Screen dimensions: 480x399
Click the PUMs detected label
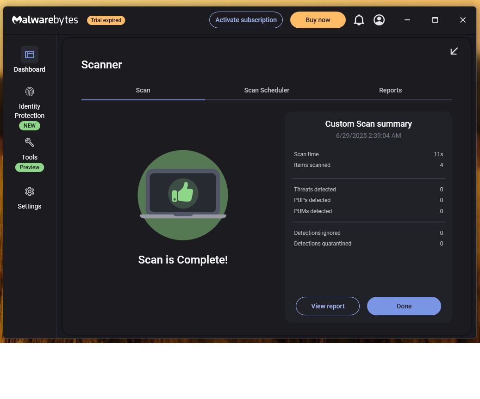[312, 211]
